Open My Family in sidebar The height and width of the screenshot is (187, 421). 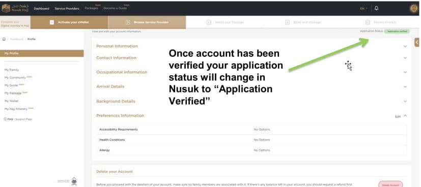(12, 70)
